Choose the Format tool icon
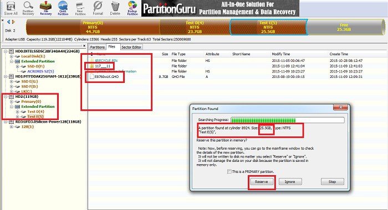 point(98,8)
